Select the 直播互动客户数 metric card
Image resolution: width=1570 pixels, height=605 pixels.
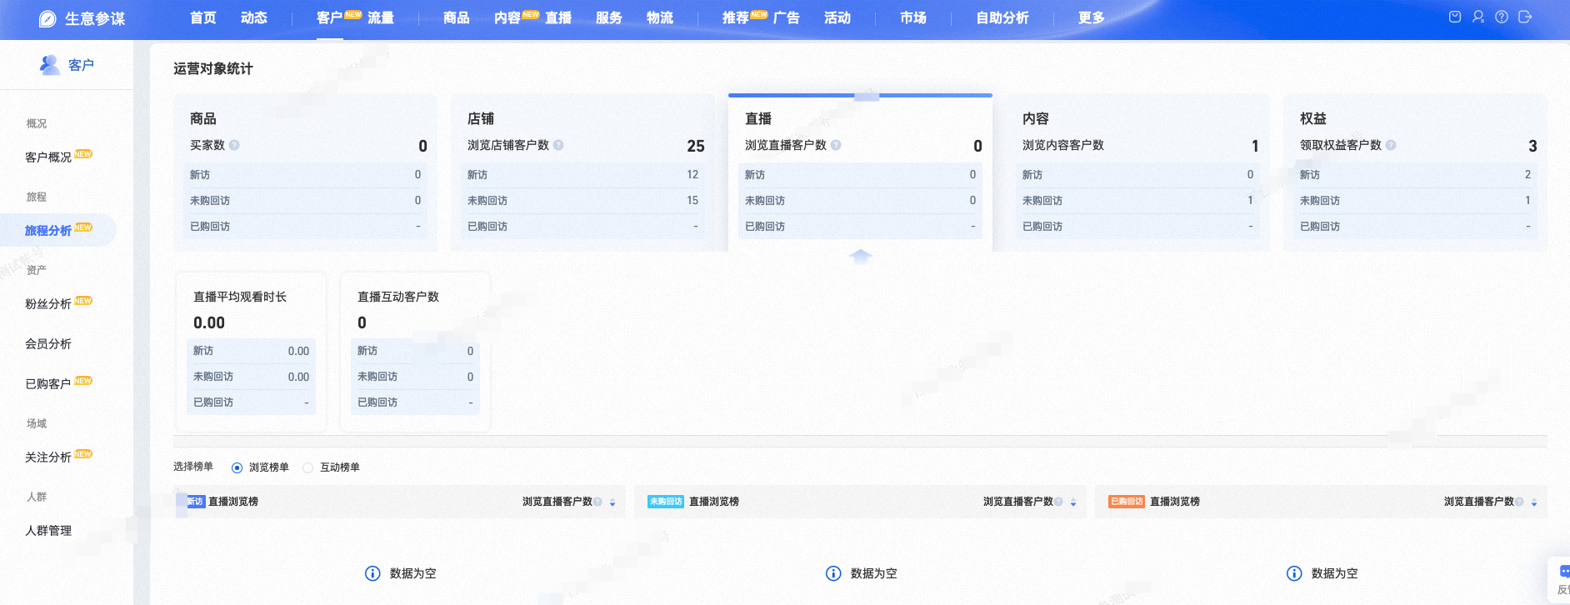click(415, 352)
